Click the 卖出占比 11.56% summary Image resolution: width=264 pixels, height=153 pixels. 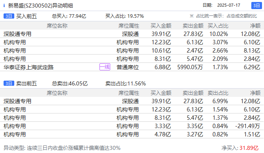(x=125, y=83)
